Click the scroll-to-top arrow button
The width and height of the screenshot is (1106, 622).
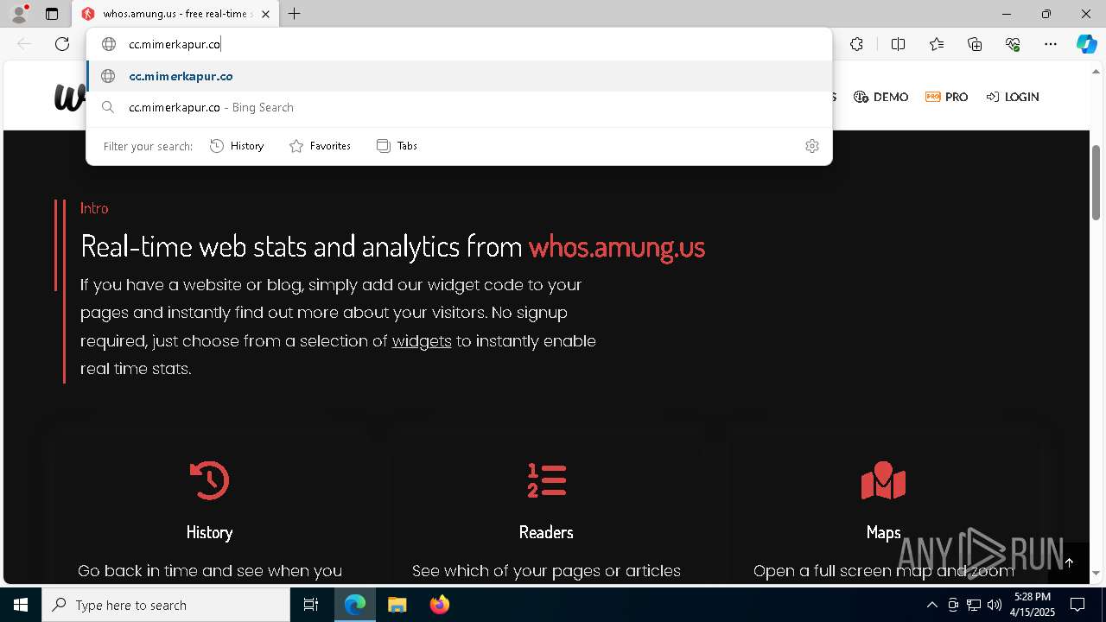point(1069,562)
